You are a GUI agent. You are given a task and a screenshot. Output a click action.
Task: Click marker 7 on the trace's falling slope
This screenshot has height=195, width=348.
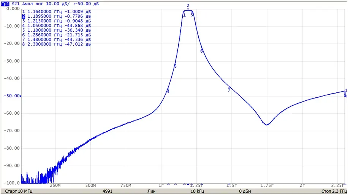(x=229, y=89)
